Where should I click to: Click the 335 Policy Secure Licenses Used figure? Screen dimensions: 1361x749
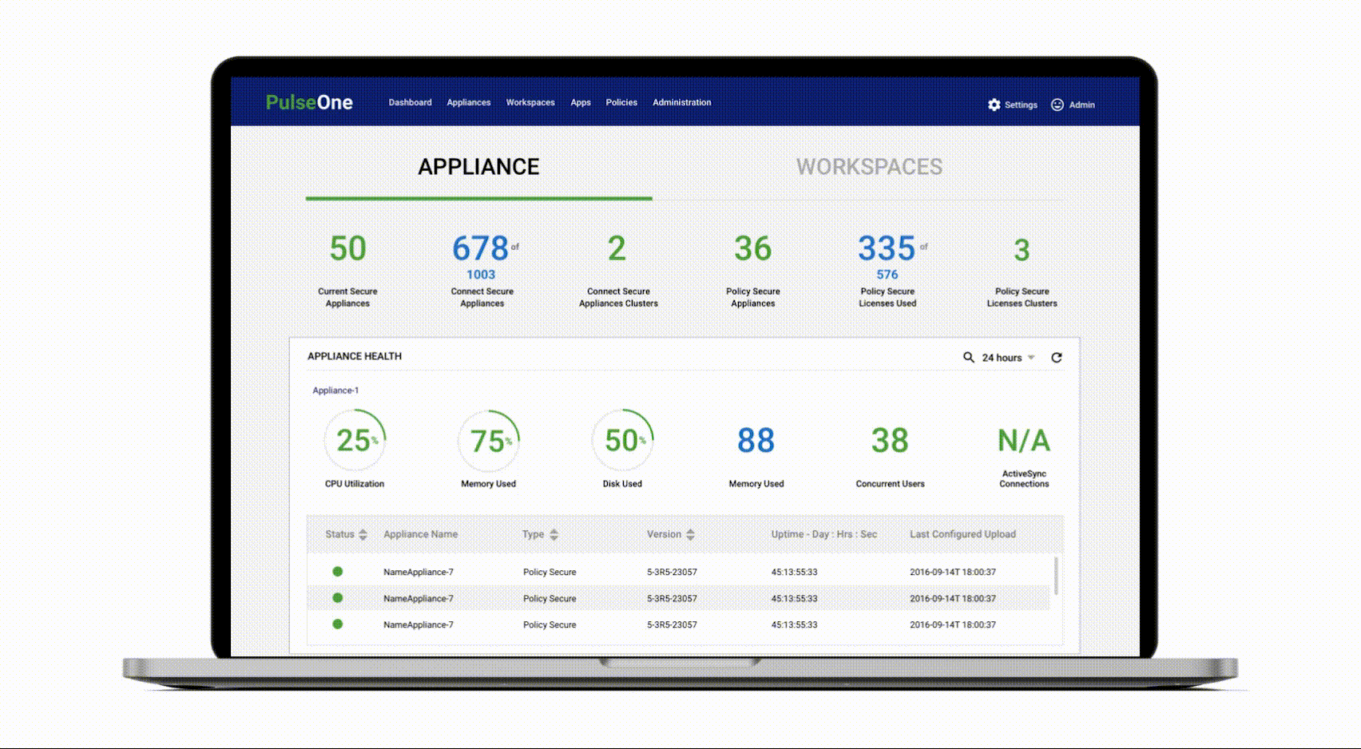[x=887, y=248]
